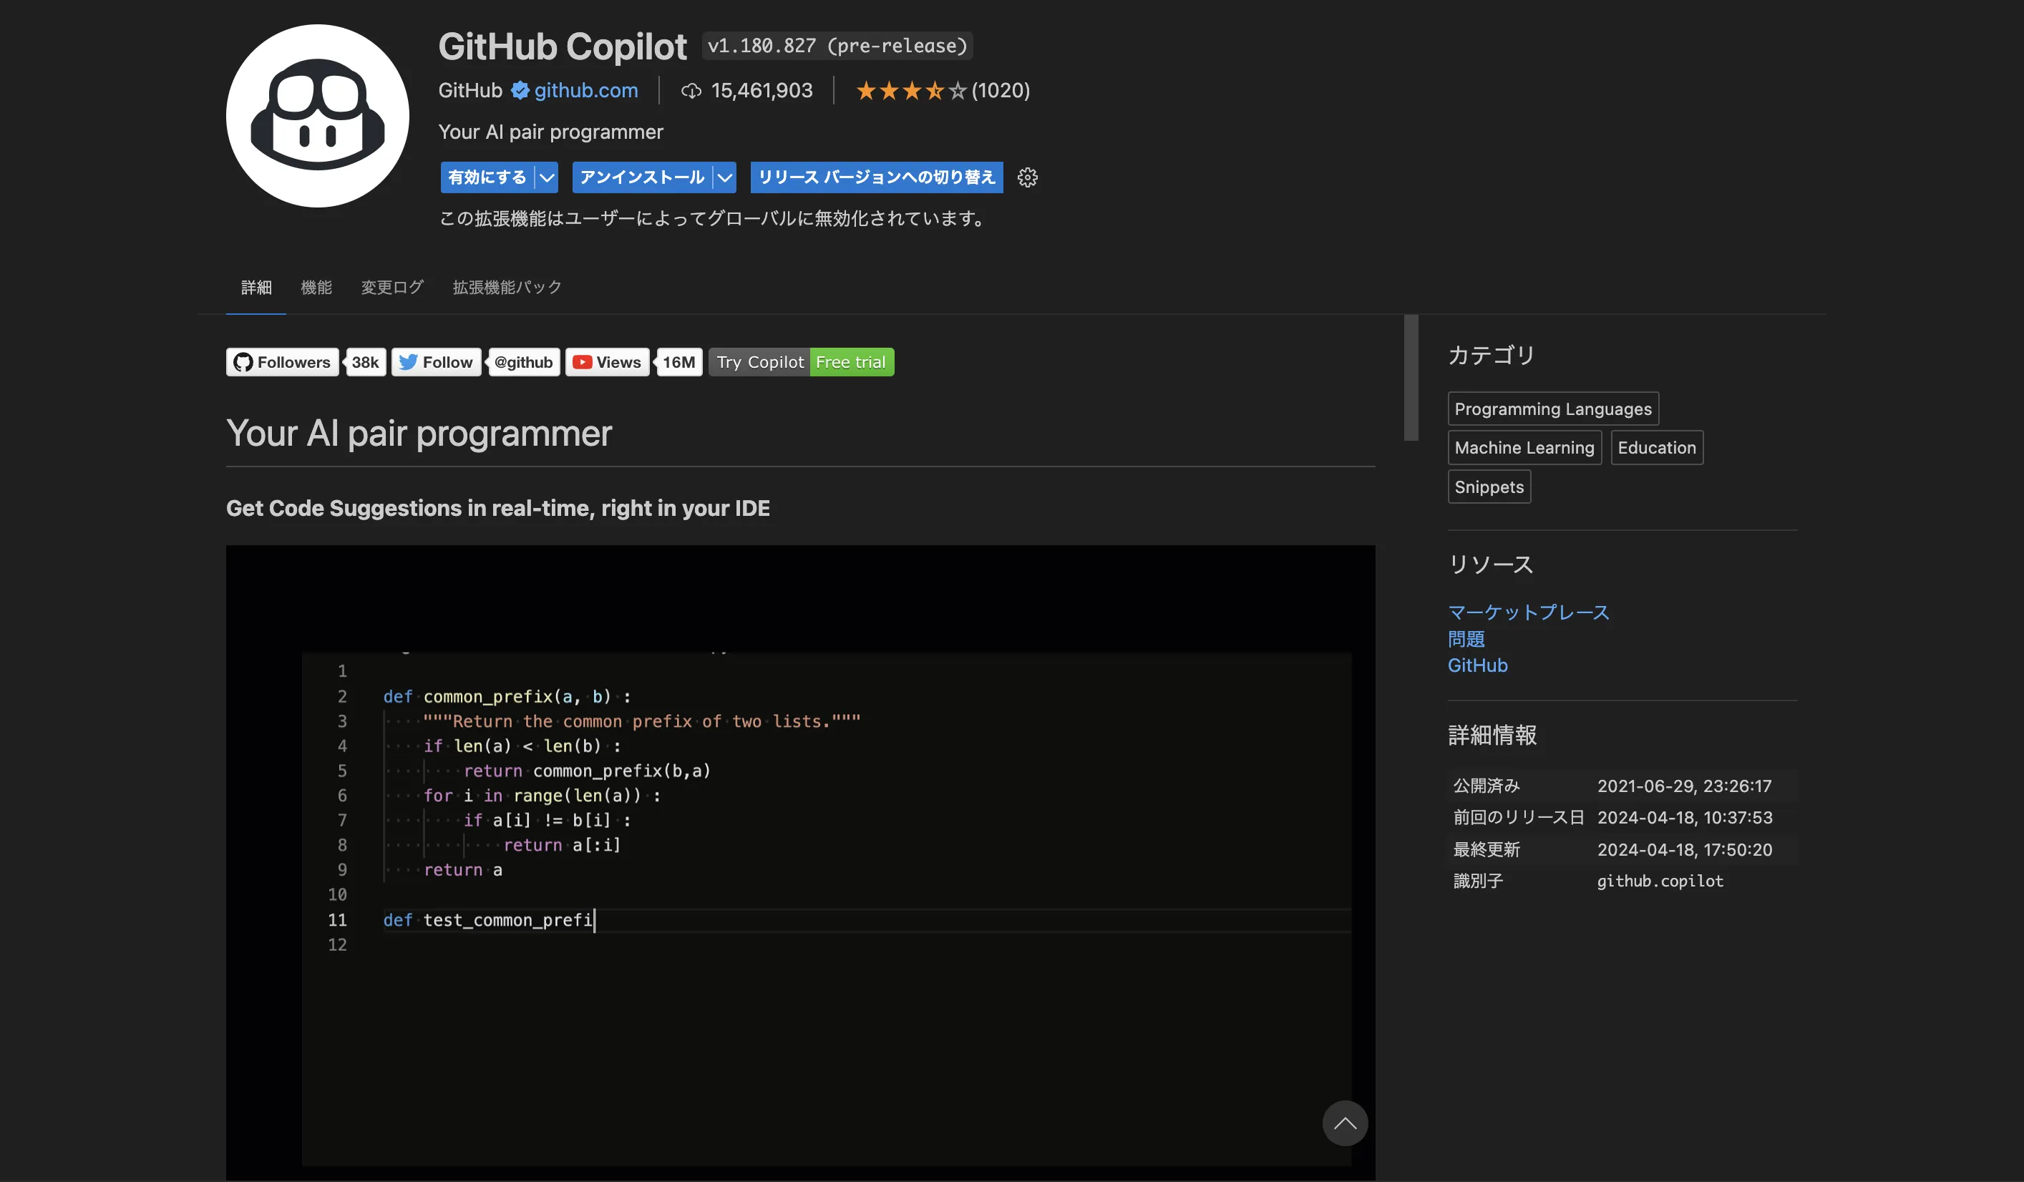Click the verified publisher badge next to github.com

519,90
